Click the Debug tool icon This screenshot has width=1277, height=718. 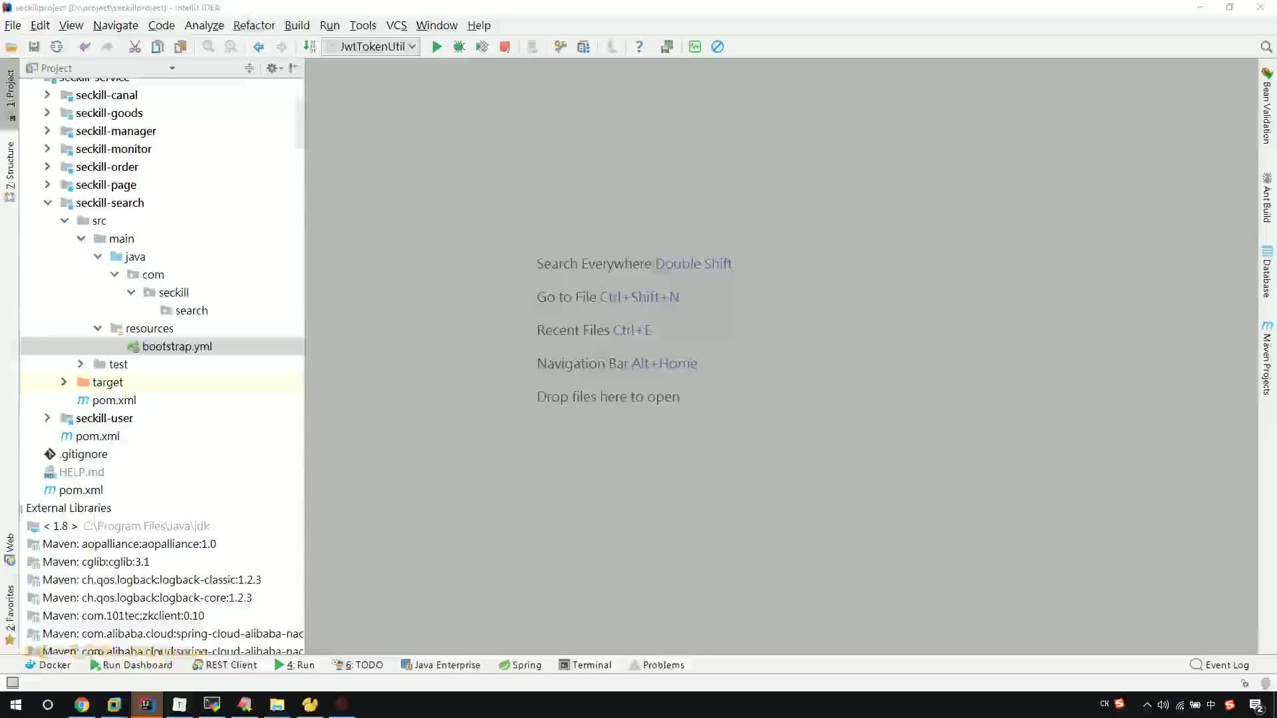click(459, 47)
